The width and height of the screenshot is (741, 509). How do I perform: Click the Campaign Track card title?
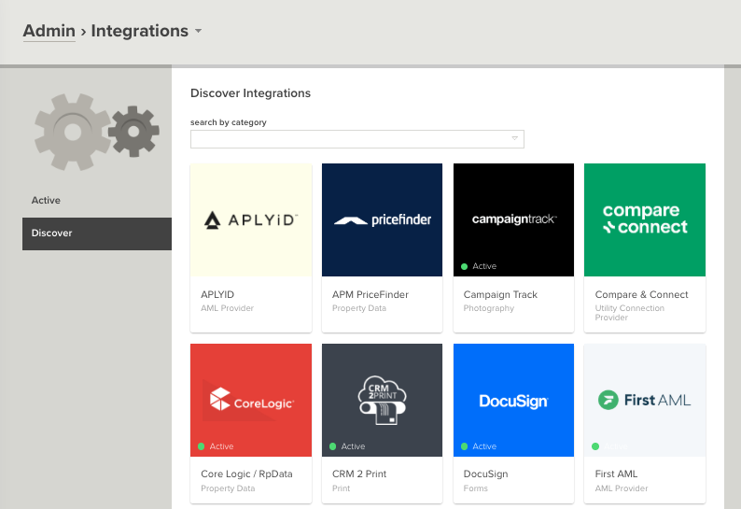(500, 294)
